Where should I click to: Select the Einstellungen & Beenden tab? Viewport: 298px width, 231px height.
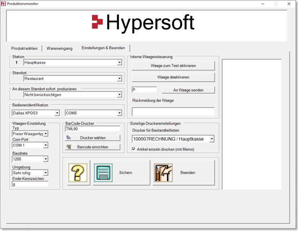coord(103,48)
